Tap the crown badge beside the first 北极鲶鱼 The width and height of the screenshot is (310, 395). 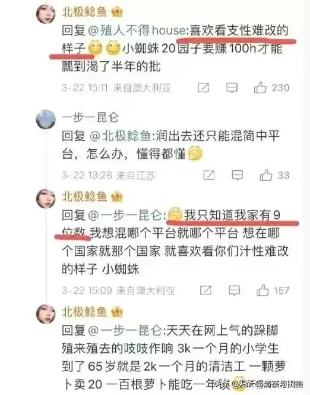click(x=116, y=11)
